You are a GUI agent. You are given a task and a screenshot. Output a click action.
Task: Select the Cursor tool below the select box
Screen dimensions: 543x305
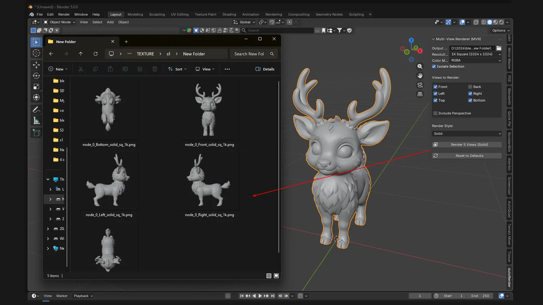tap(36, 53)
